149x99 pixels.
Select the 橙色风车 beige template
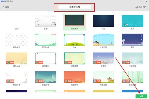click(x=17, y=58)
